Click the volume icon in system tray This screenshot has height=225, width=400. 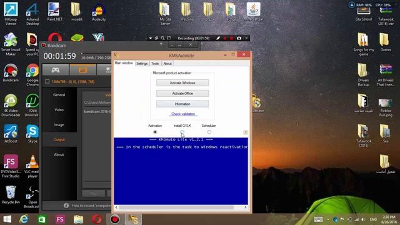pos(363,219)
